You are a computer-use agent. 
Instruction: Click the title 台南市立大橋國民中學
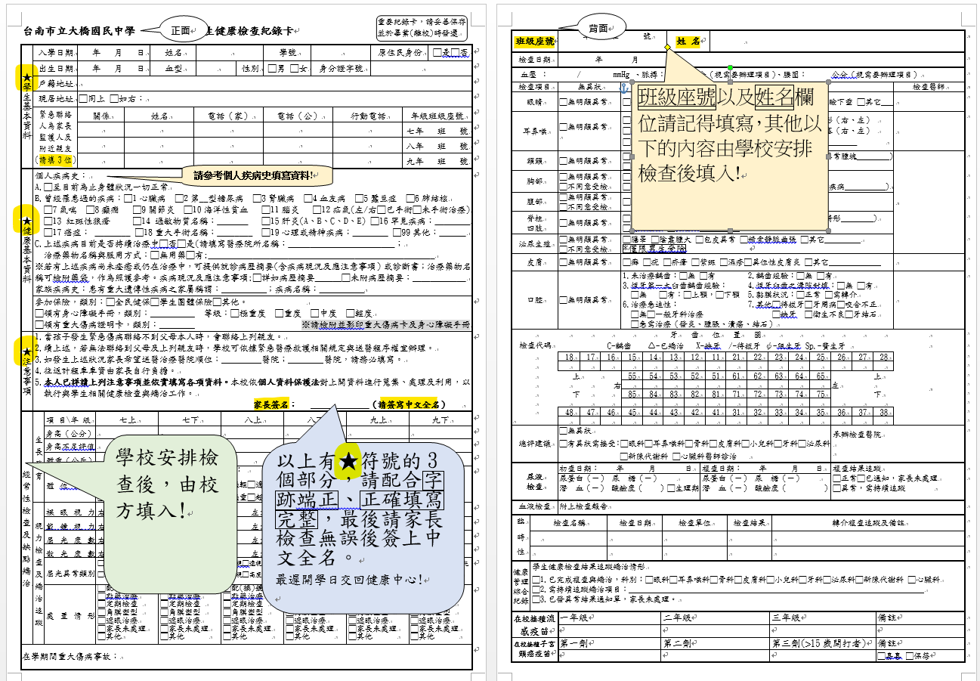click(79, 31)
